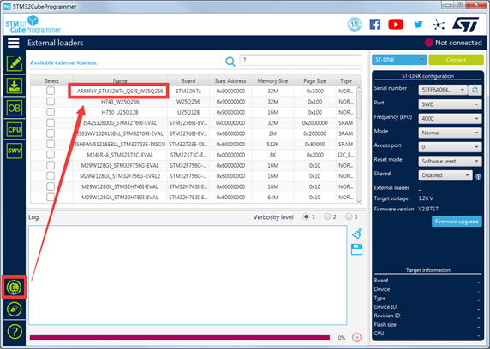
Task: Click the Firmware upgrade button
Action: tap(457, 222)
